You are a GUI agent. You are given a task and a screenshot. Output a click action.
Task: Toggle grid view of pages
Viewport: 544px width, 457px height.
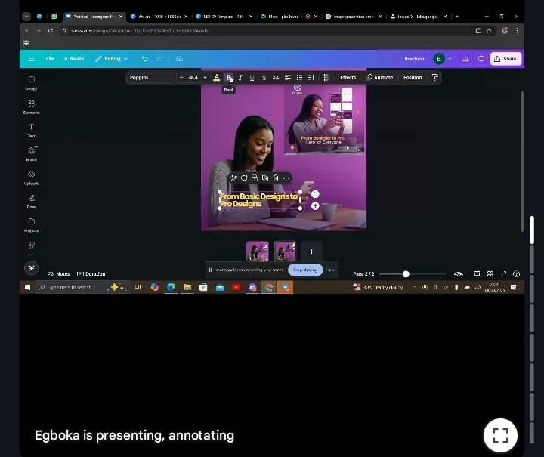pos(490,274)
